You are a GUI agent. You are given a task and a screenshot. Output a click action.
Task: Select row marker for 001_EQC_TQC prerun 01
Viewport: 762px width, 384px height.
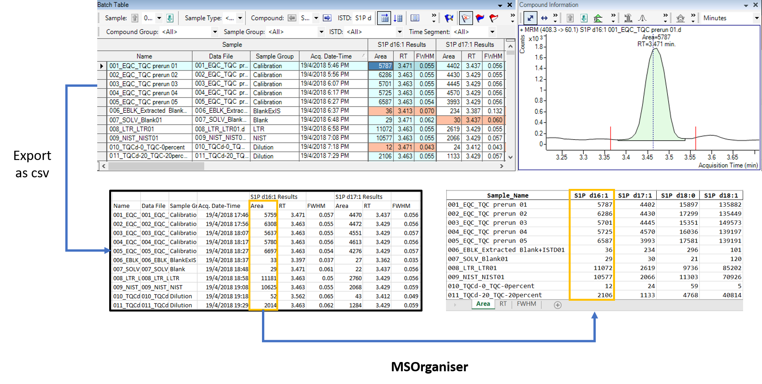102,66
